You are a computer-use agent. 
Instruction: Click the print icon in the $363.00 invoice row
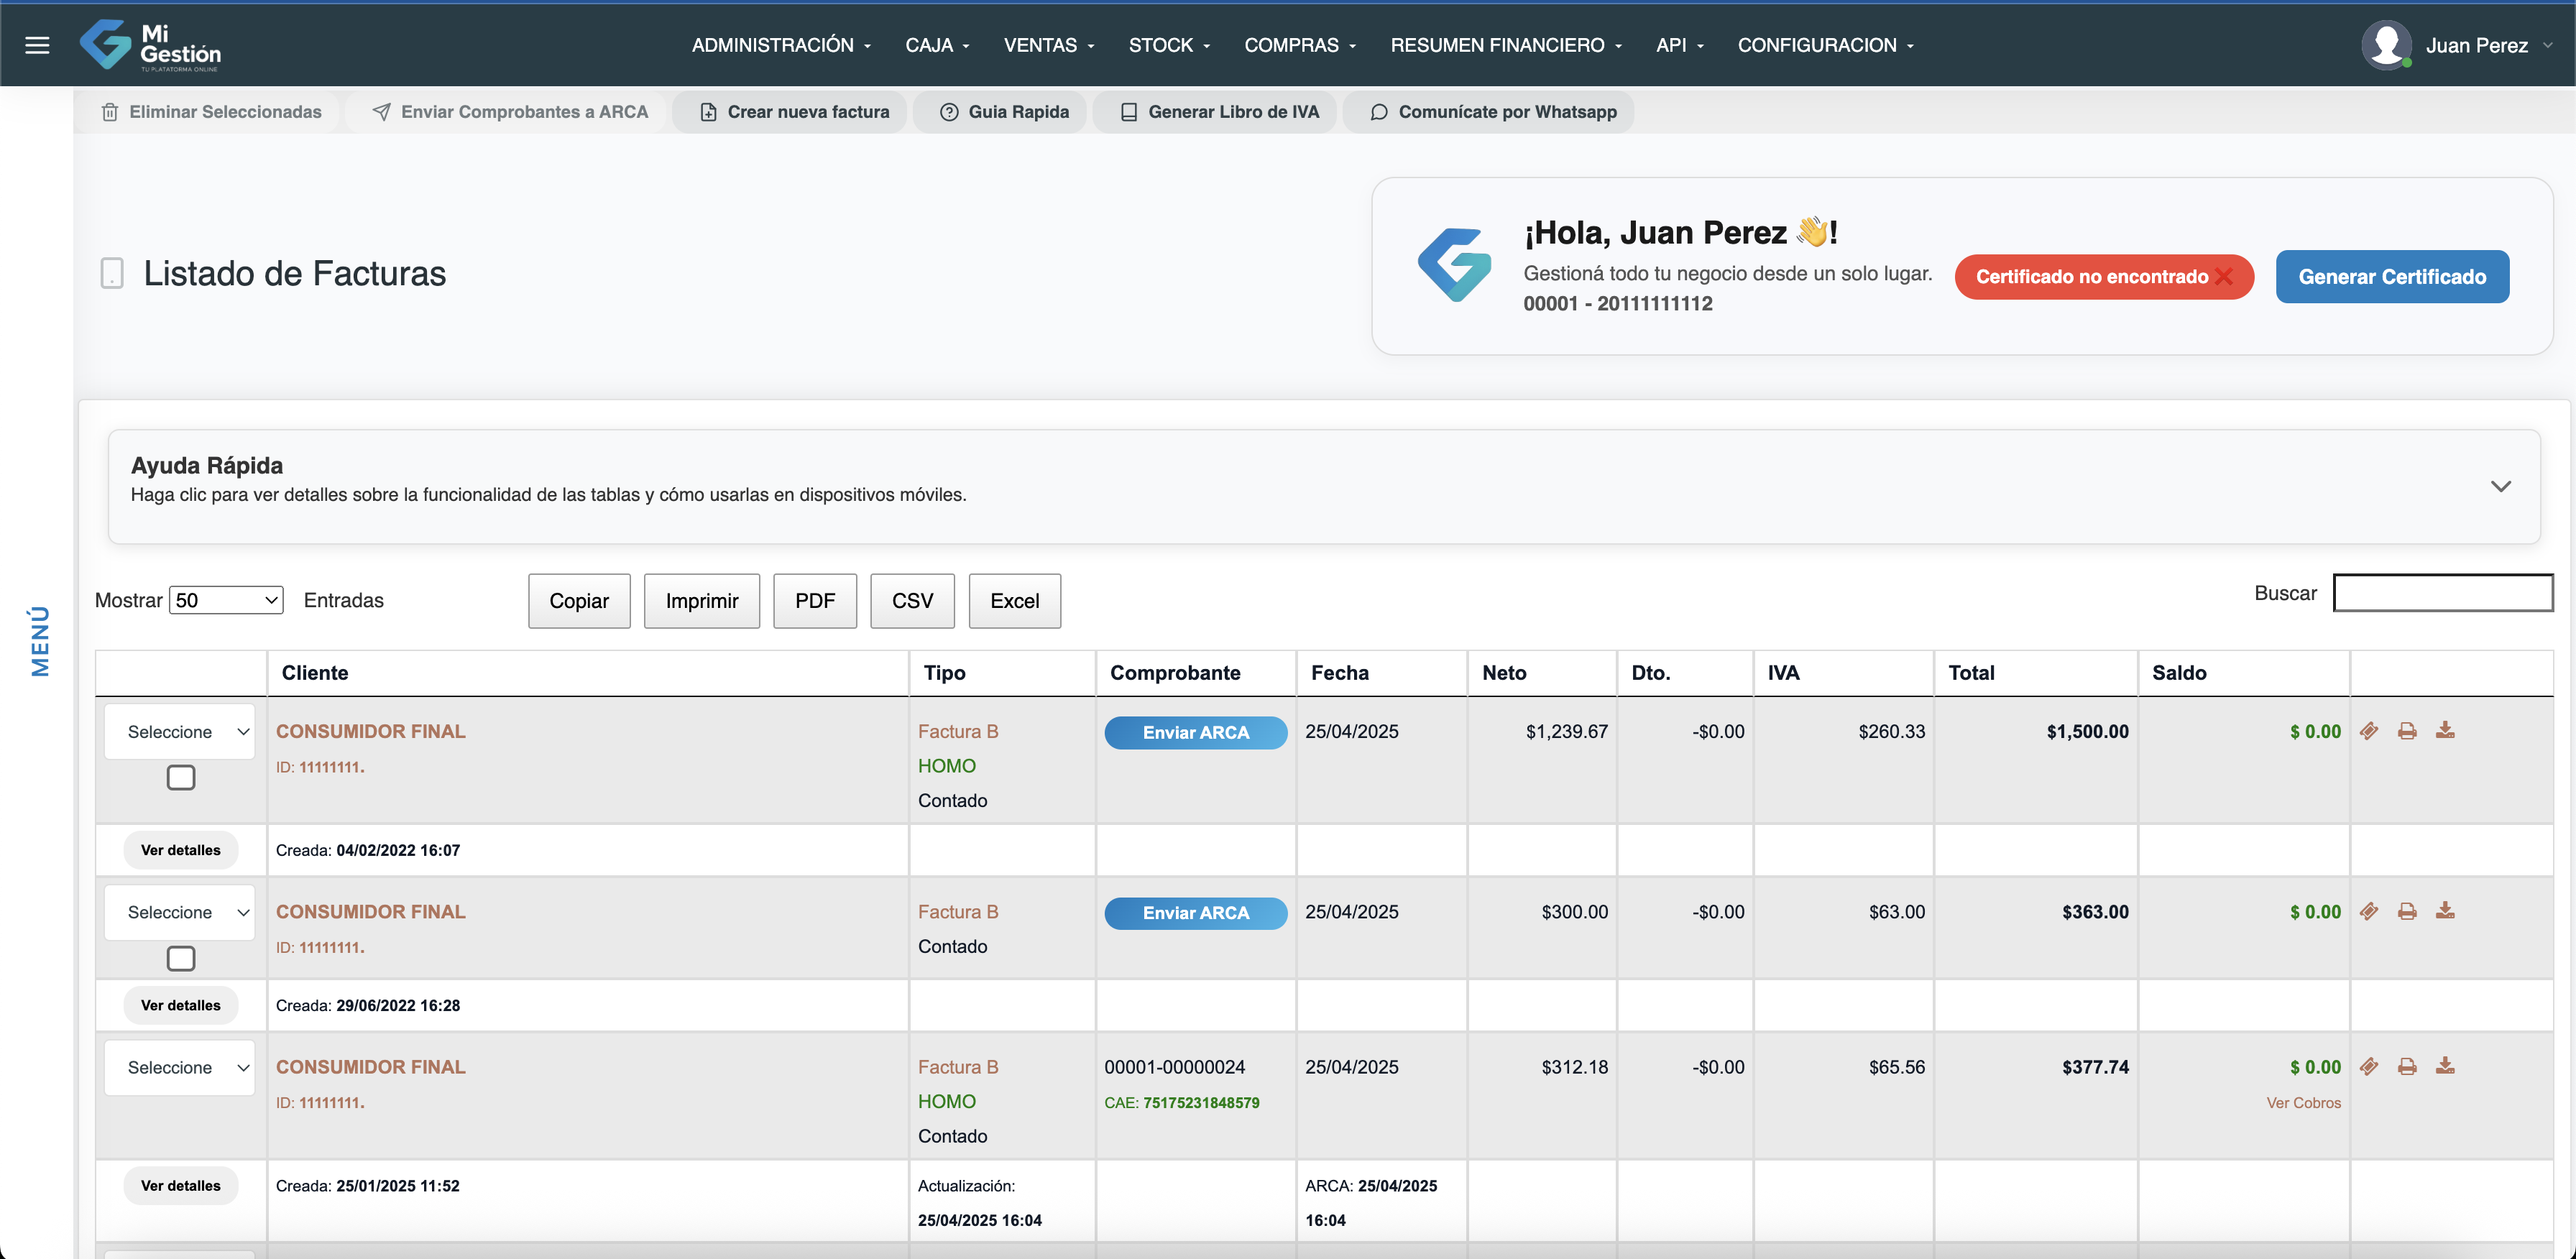(2407, 911)
